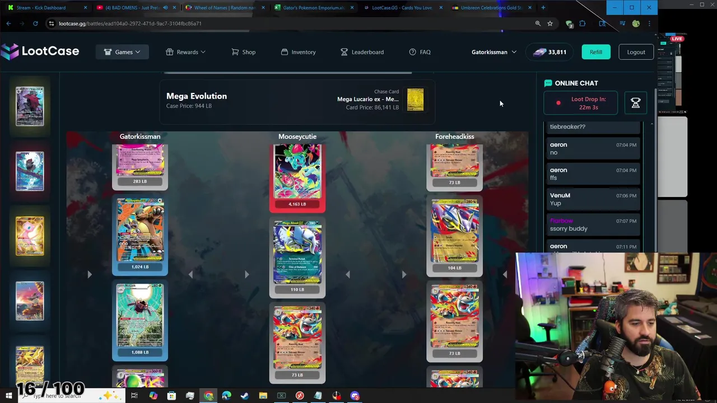Click the Refill button

tap(595, 52)
